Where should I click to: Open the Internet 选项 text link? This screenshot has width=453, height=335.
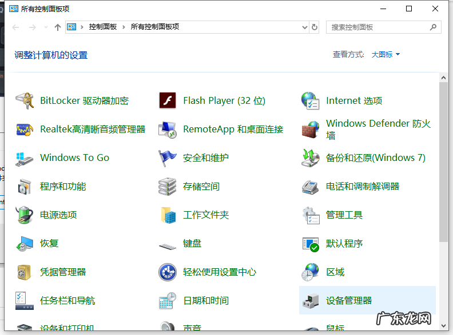[x=354, y=100]
